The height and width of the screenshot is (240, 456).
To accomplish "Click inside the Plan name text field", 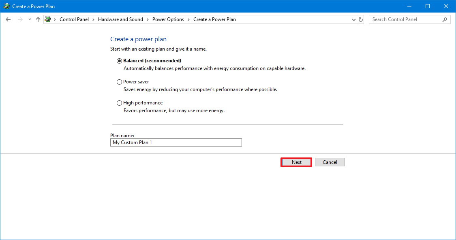I will 176,142.
